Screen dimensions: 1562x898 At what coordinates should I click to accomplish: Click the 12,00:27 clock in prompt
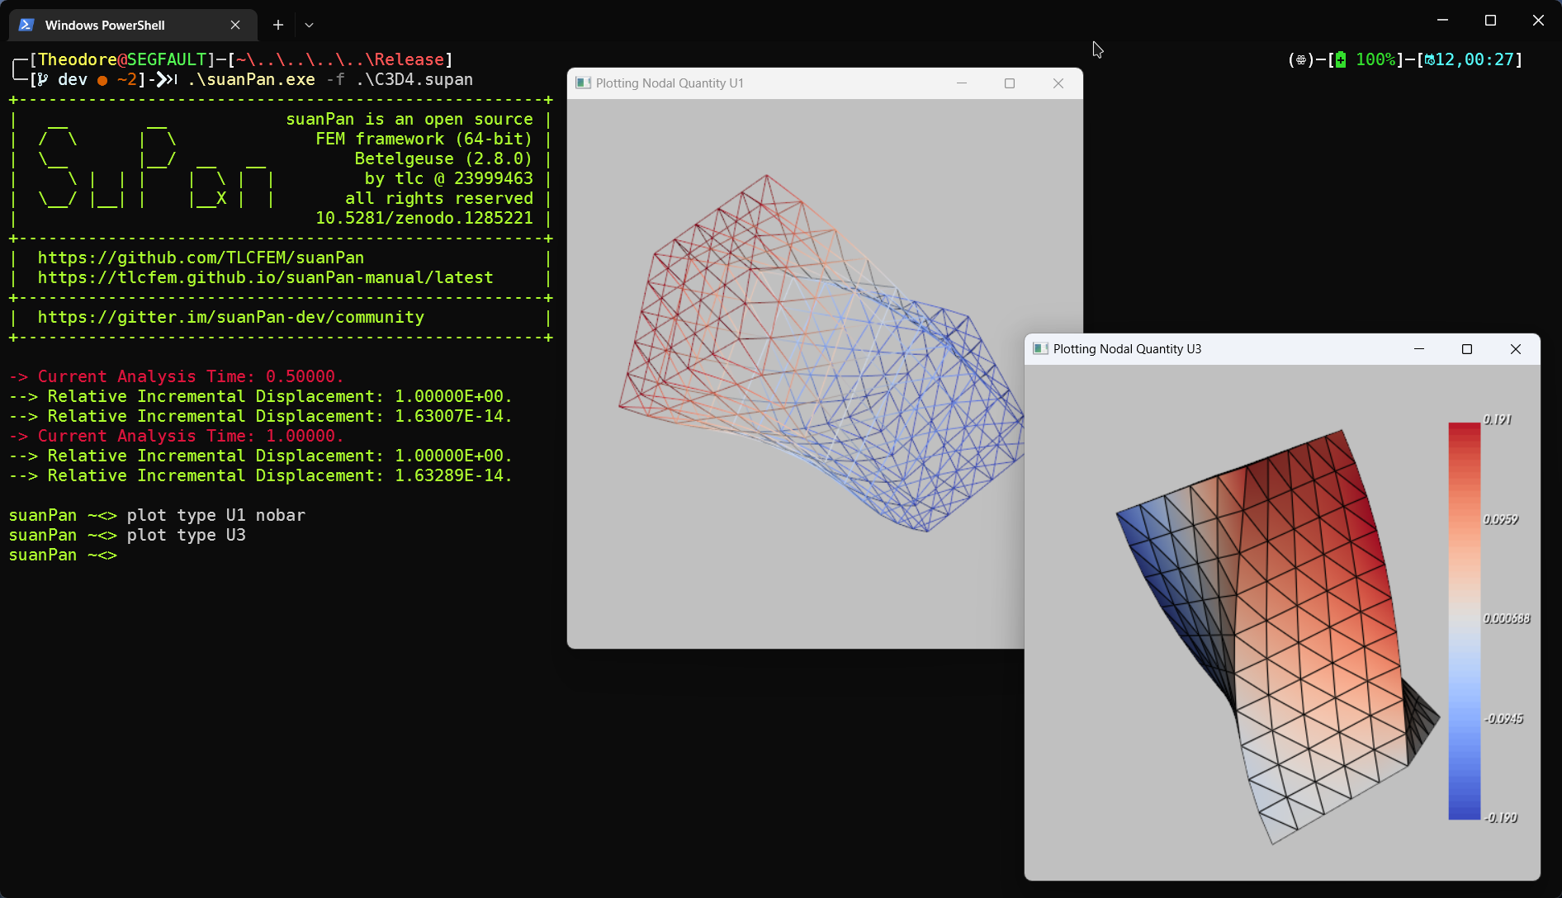coord(1470,59)
